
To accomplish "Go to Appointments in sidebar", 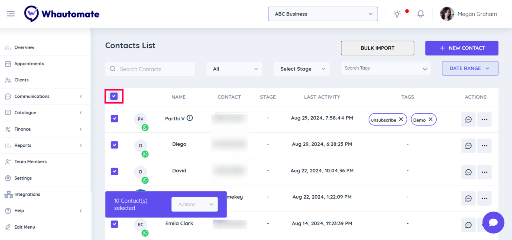I will [x=29, y=64].
